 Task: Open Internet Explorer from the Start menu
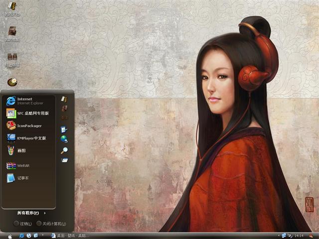pos(28,101)
